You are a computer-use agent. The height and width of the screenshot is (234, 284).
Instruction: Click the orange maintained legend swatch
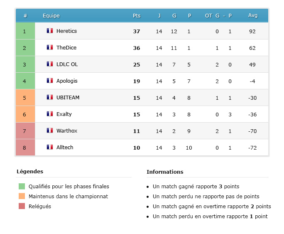[22, 196]
